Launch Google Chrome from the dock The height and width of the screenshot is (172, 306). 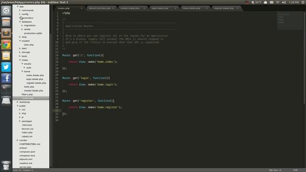point(6,44)
